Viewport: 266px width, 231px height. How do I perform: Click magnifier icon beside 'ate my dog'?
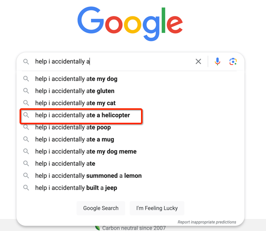pos(26,79)
